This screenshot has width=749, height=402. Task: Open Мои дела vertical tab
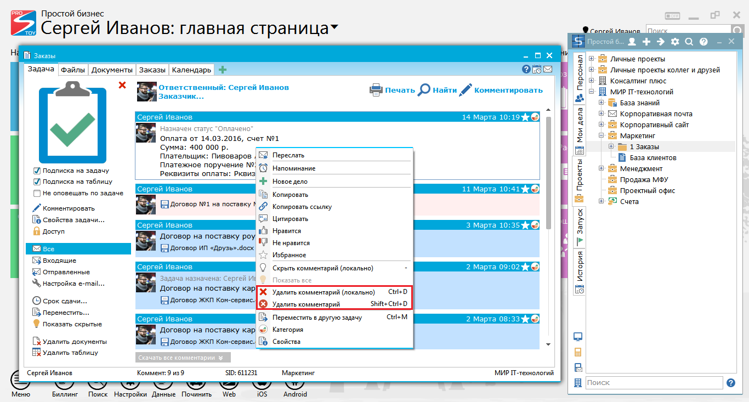pos(580,131)
